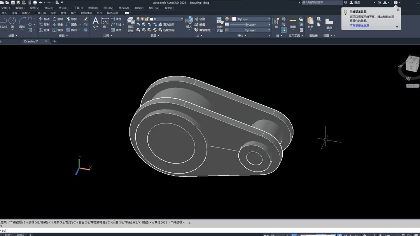This screenshot has height=236, width=420.
Task: Click the keyword search input field
Action: (x=322, y=3)
